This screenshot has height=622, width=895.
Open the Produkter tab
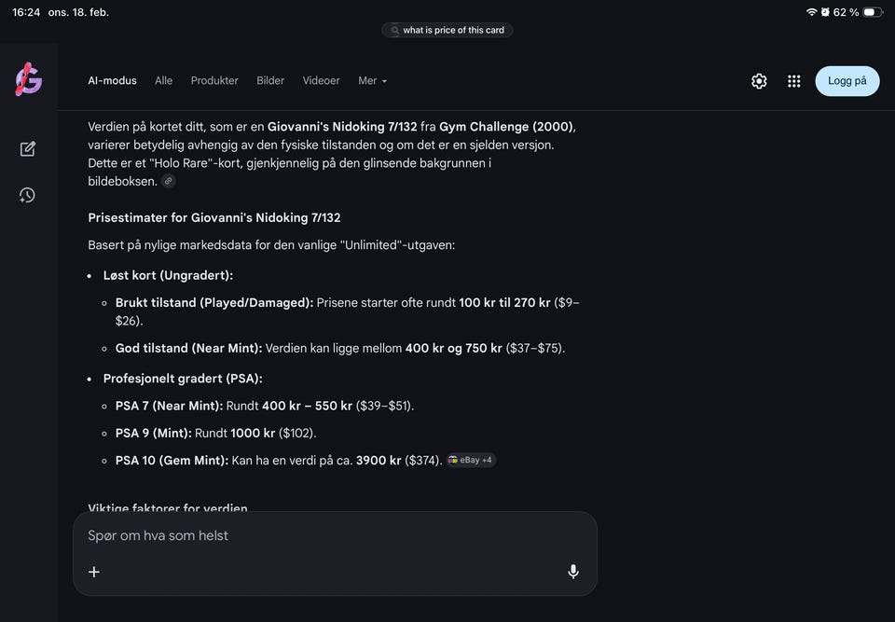tap(214, 81)
